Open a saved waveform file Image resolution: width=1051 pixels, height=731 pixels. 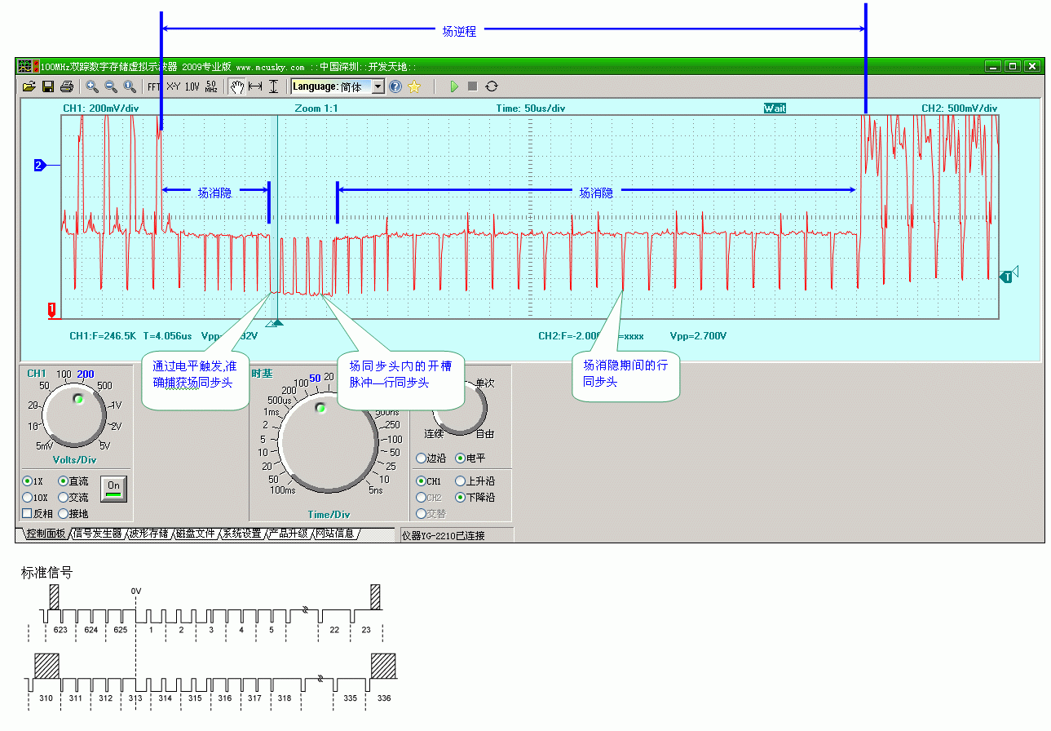click(x=29, y=86)
